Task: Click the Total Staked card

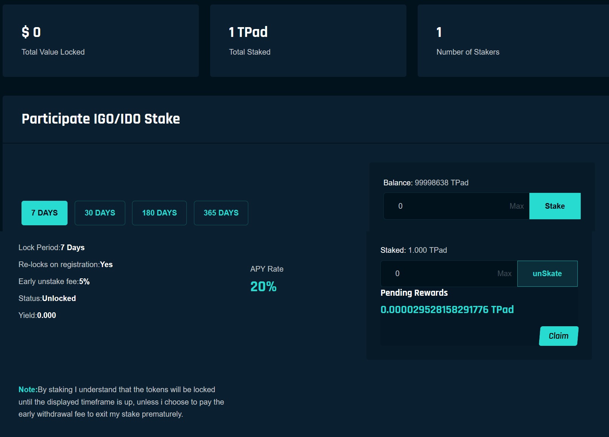Action: [308, 41]
